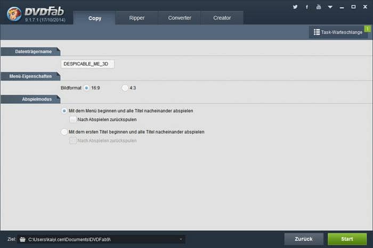The image size is (373, 248).
Task: Click the green task count badge
Action: [x=367, y=29]
